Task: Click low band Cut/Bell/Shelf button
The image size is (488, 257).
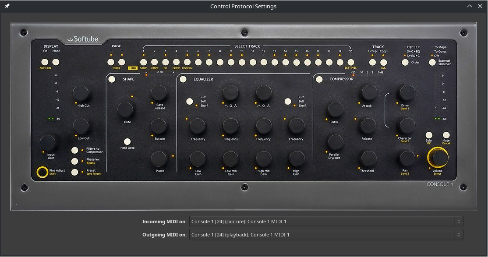Action: click(x=190, y=101)
